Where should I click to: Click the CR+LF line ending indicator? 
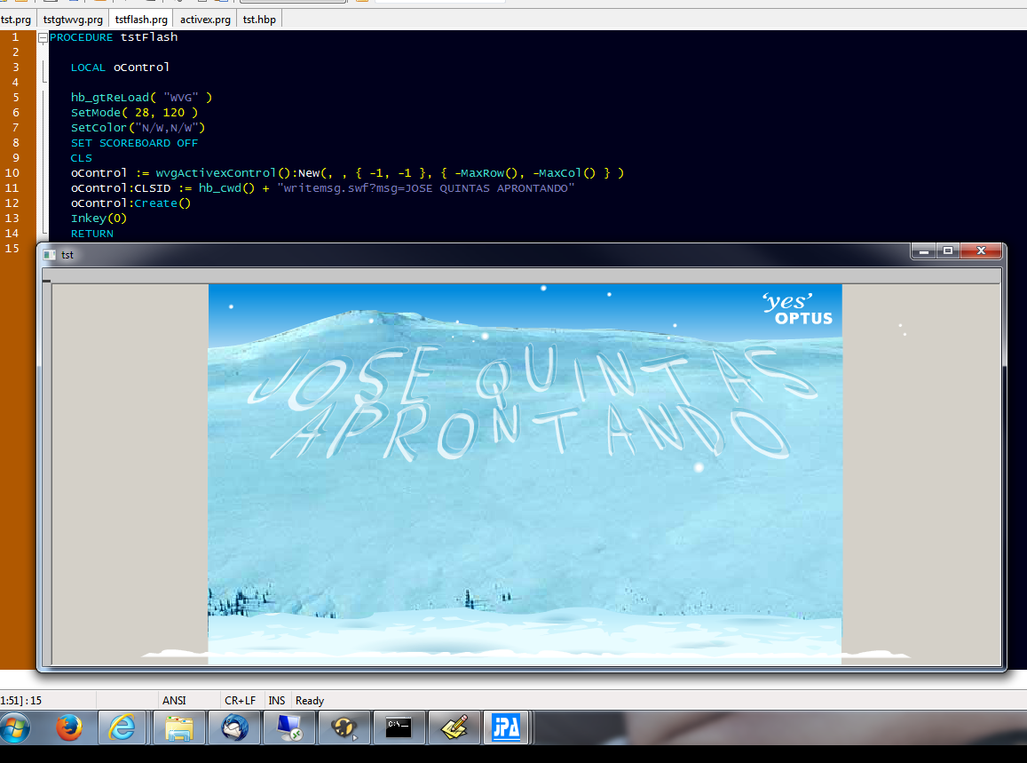click(x=240, y=701)
